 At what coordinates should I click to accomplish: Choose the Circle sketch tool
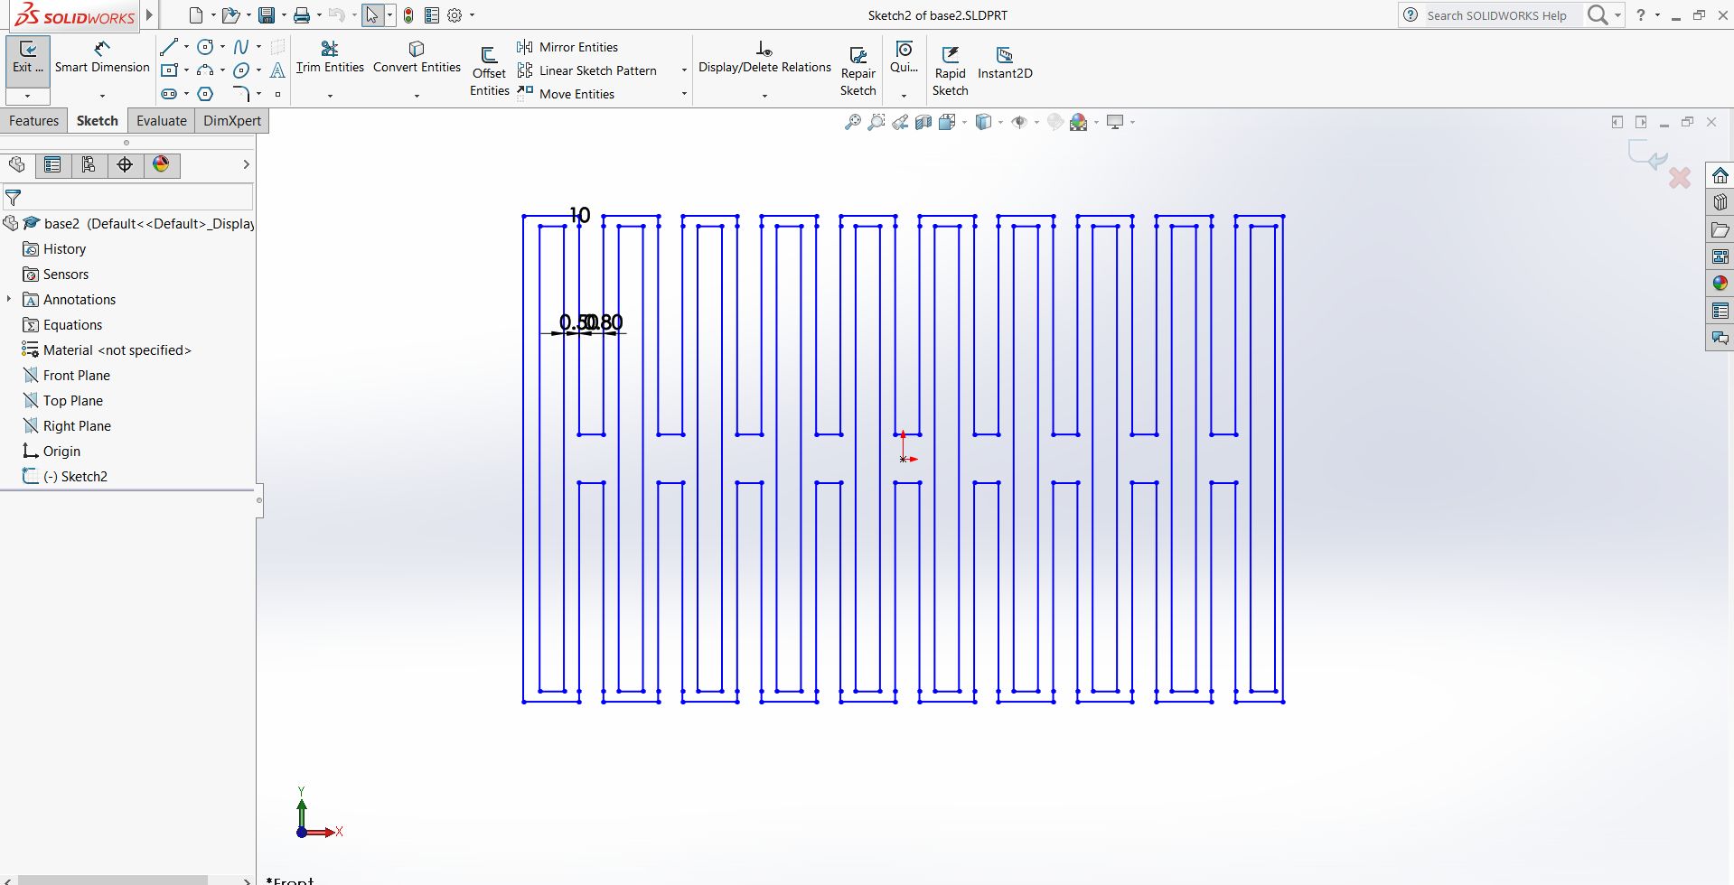click(x=206, y=47)
